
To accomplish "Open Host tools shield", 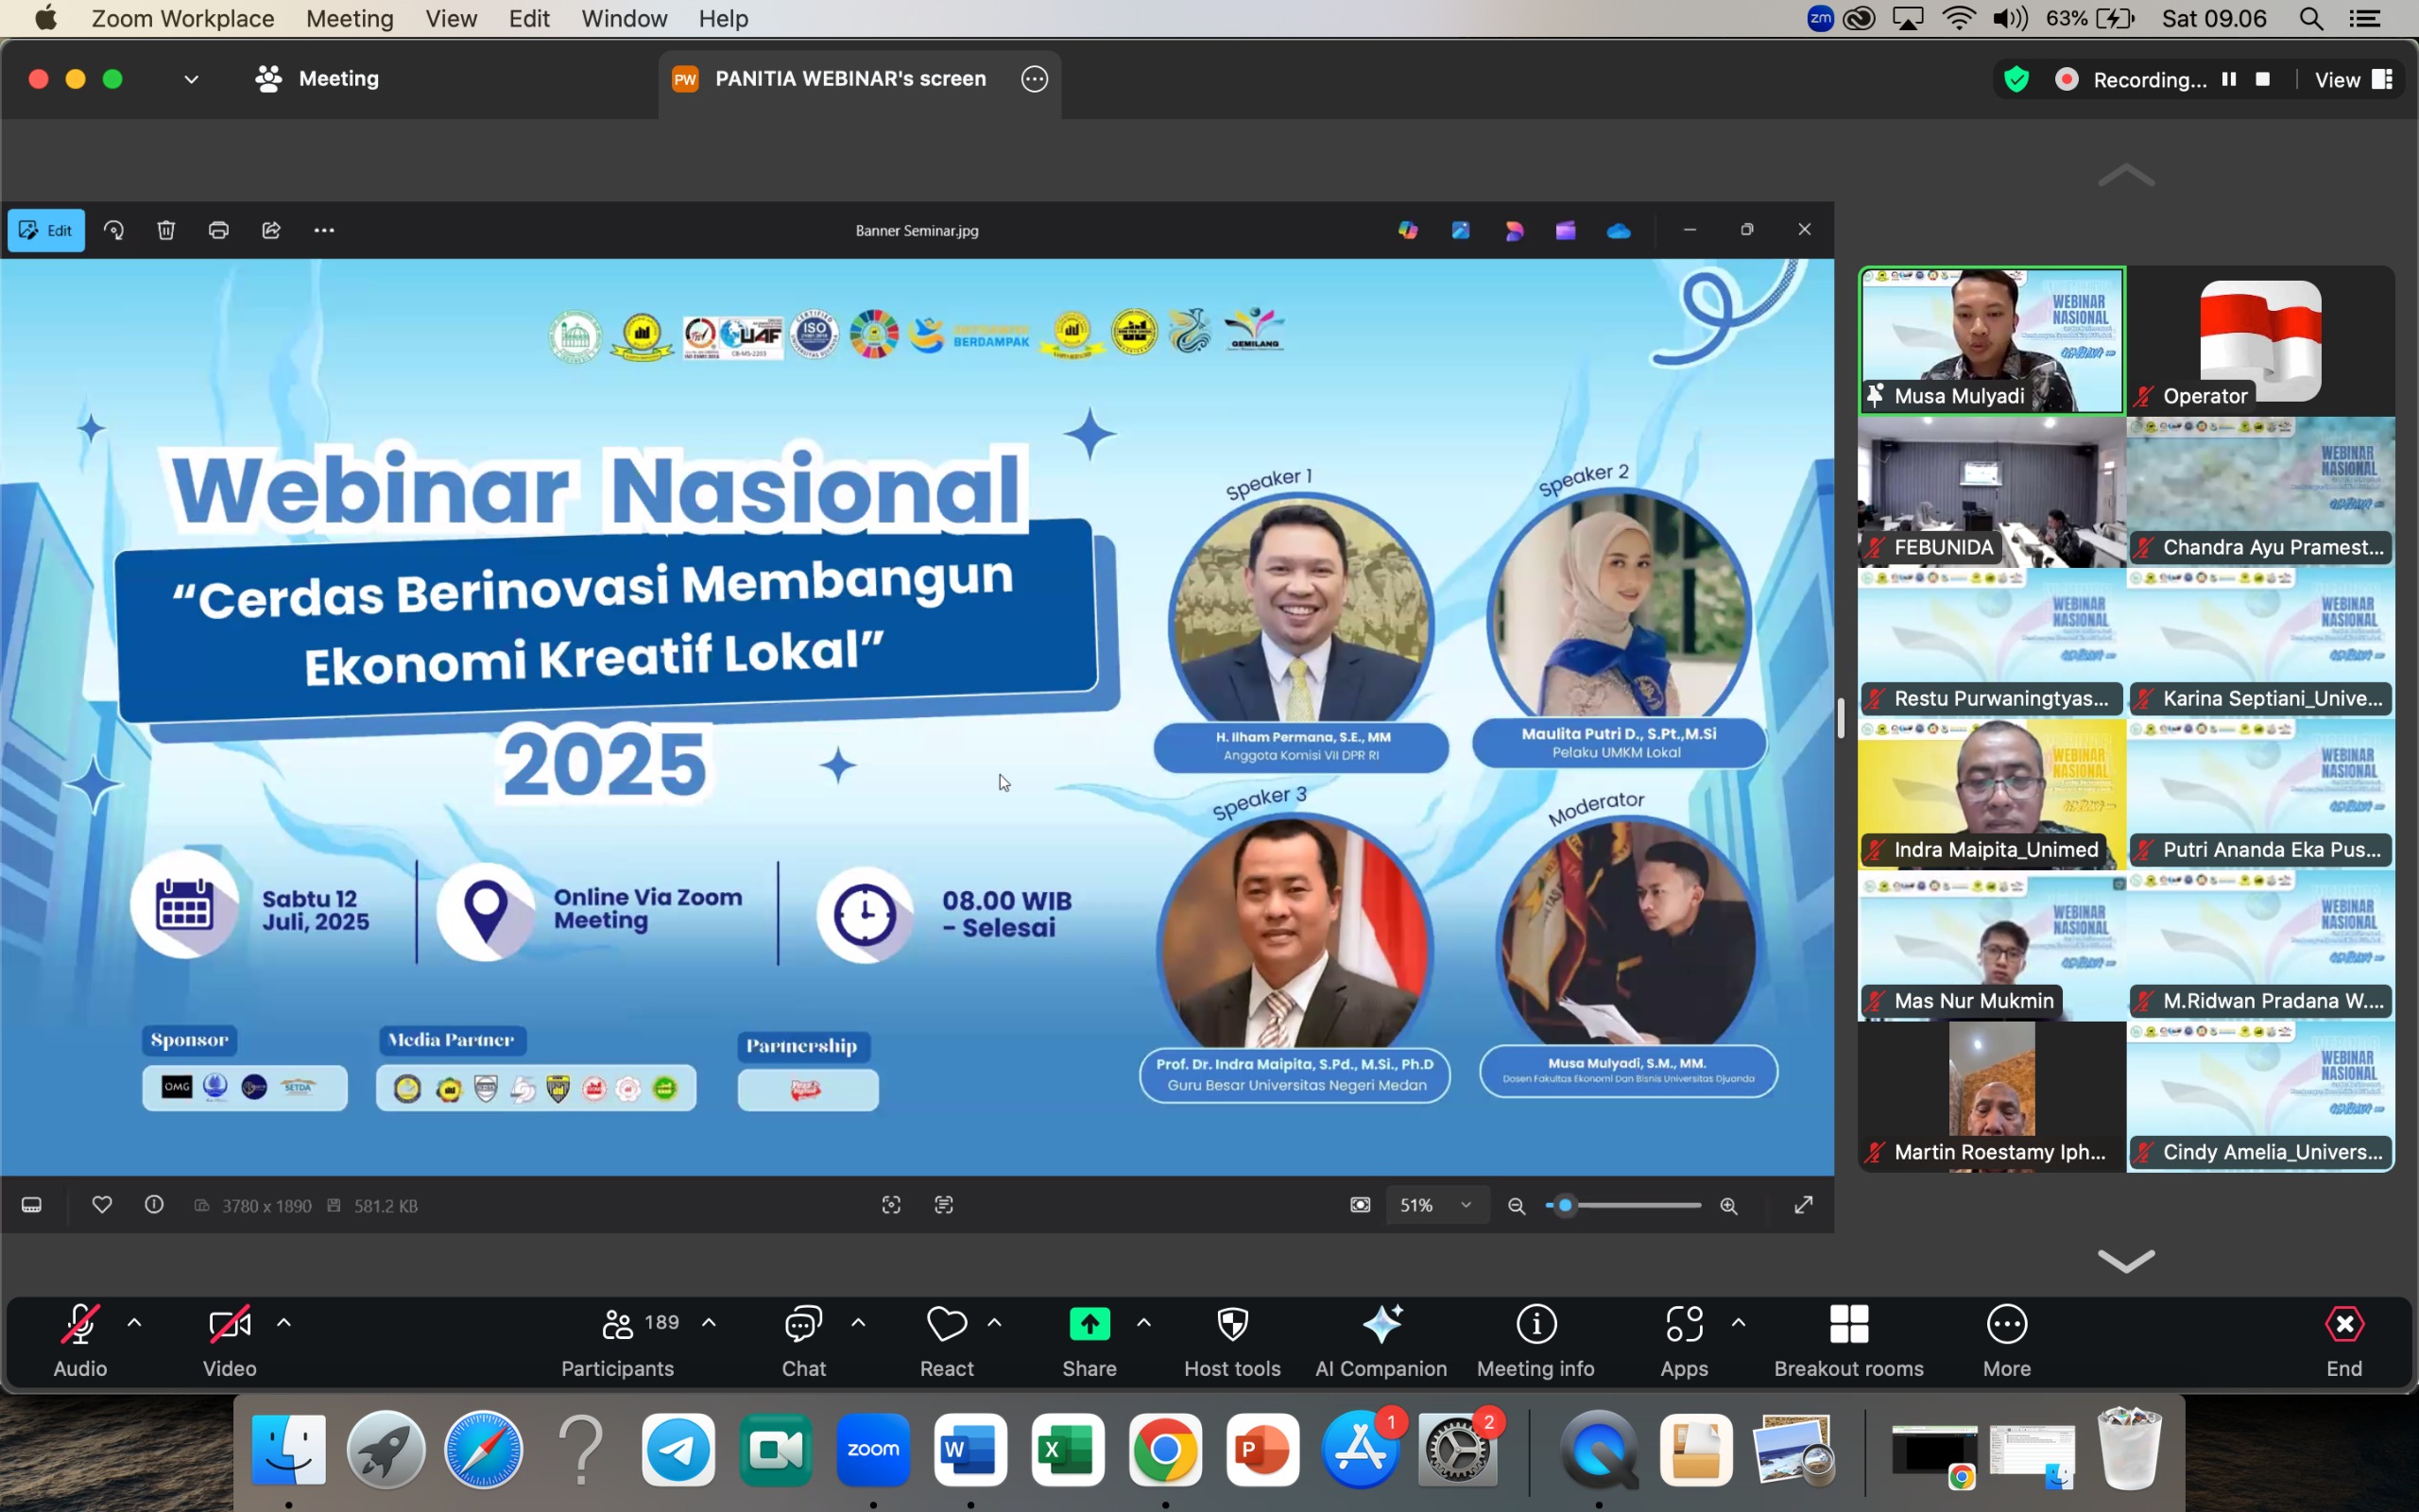I will [1232, 1340].
